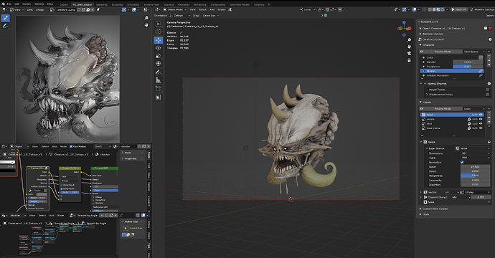495x258 pixels.
Task: Select the Transform tool in viewport toolbar
Action: coord(158,64)
